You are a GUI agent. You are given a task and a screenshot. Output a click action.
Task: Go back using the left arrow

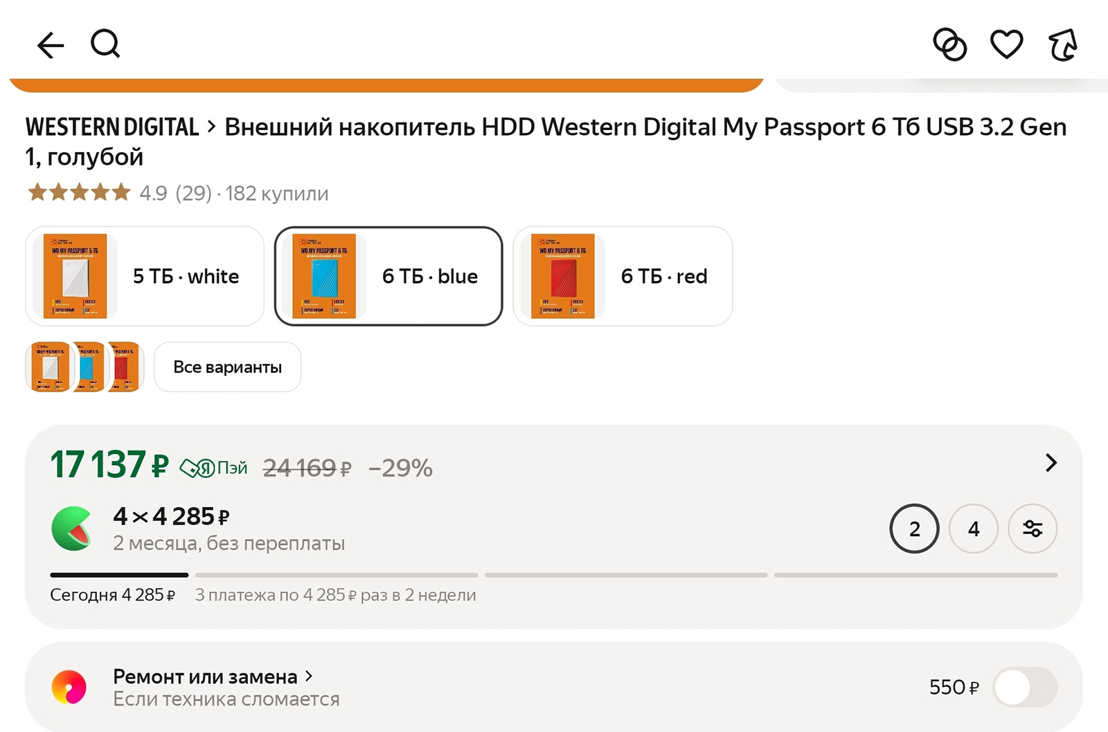click(x=51, y=46)
